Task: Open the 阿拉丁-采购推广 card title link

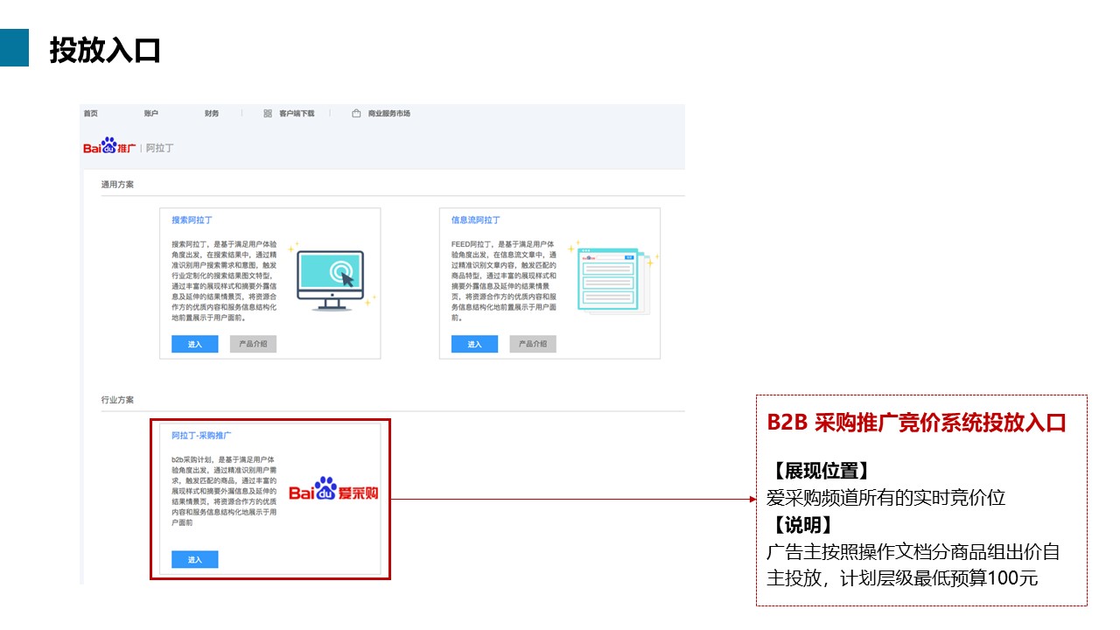Action: [x=201, y=435]
